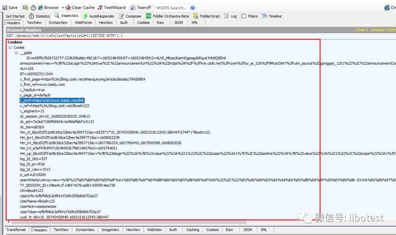The height and width of the screenshot is (235, 396).
Task: Select the UserNick=xiaobotester row
Action: [x=38, y=206]
